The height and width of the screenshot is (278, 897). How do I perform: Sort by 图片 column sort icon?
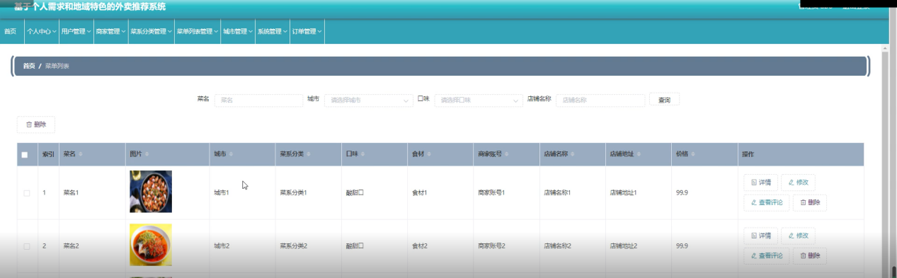tap(147, 154)
